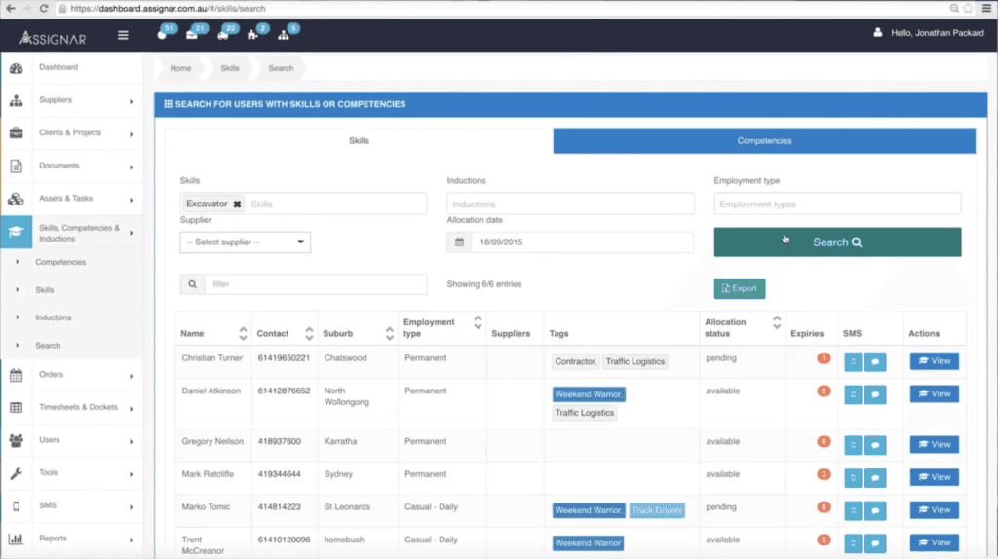This screenshot has width=998, height=559.
Task: Click the Skills graduation cap sidebar icon
Action: pyautogui.click(x=16, y=232)
